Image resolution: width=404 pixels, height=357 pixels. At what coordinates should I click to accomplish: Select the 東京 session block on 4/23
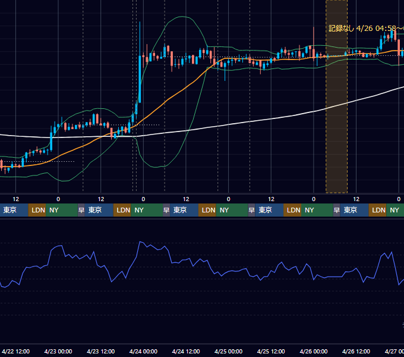(99, 210)
